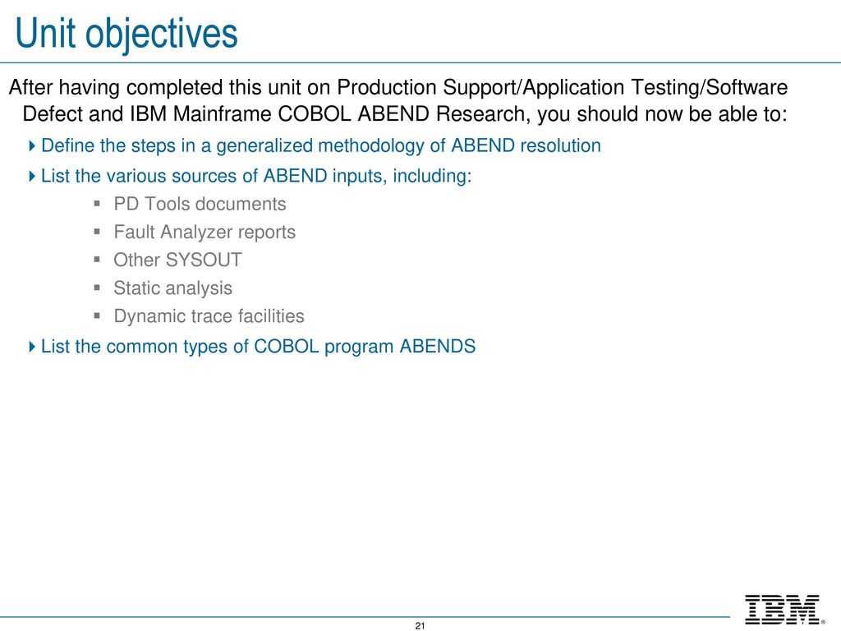Click the arrow bullet before List the common types

[32, 346]
